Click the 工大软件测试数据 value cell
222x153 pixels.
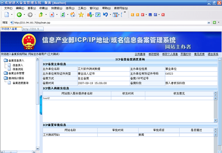103,69
